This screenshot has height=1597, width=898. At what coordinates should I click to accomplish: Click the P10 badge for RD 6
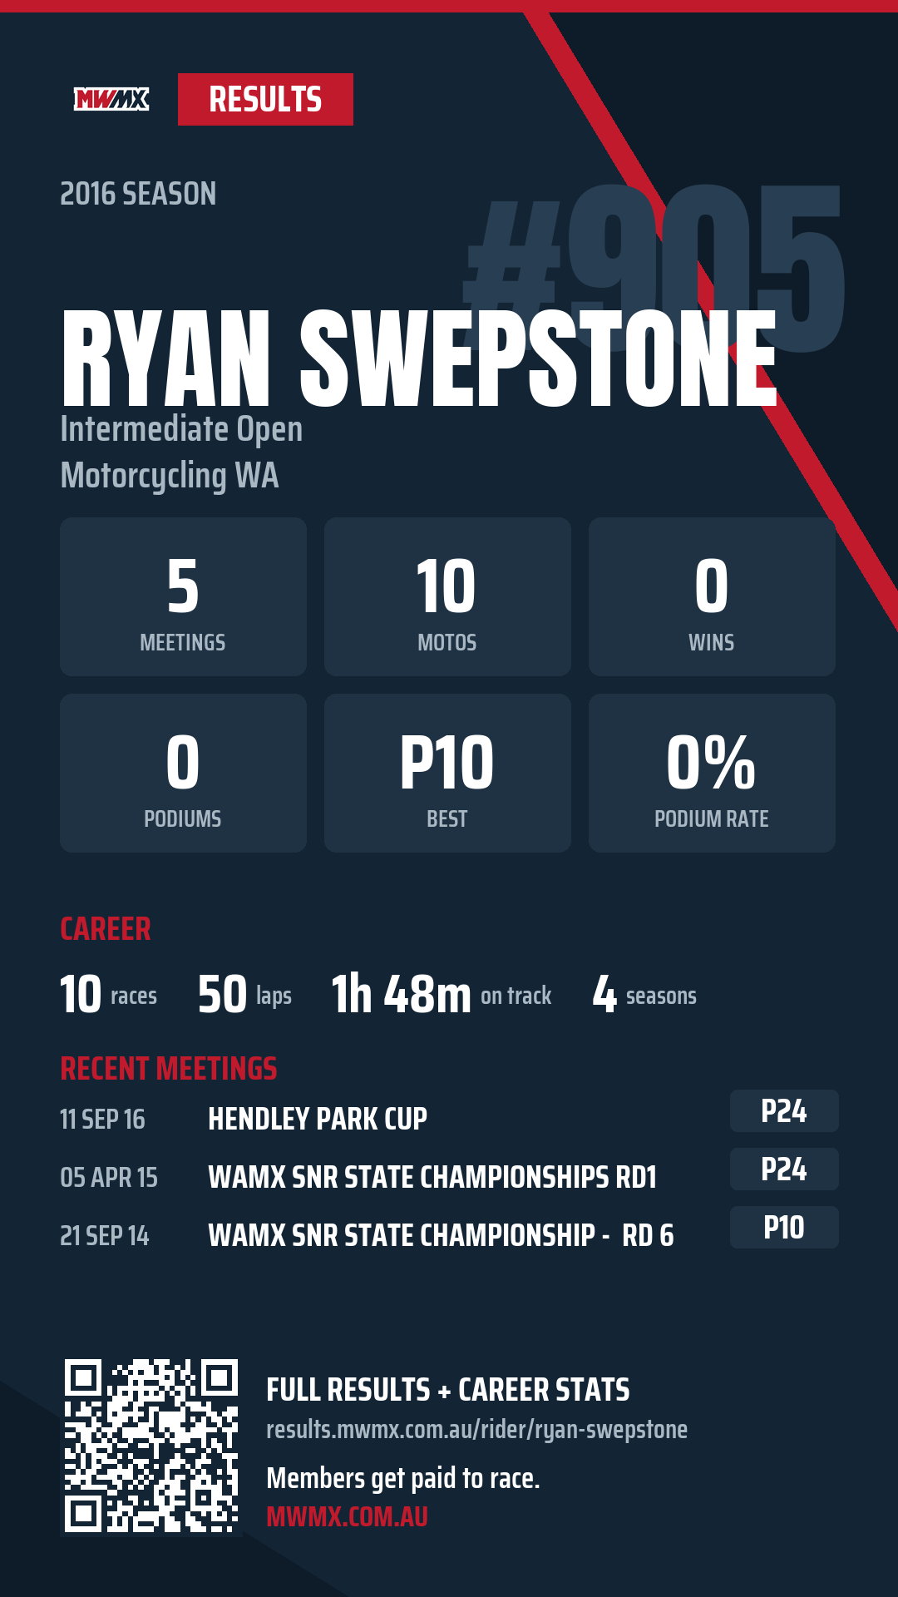pyautogui.click(x=784, y=1228)
